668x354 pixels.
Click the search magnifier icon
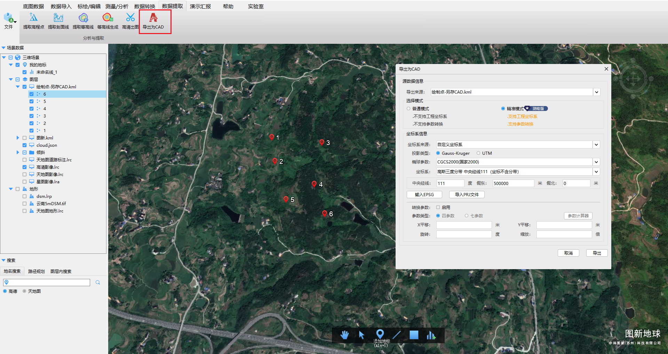coord(98,282)
